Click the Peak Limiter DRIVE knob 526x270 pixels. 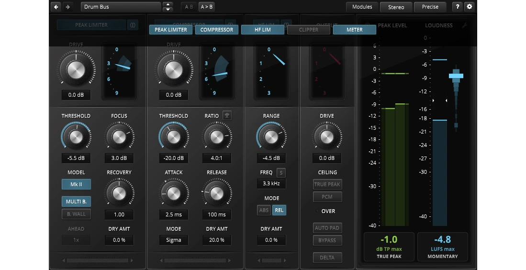click(x=76, y=70)
